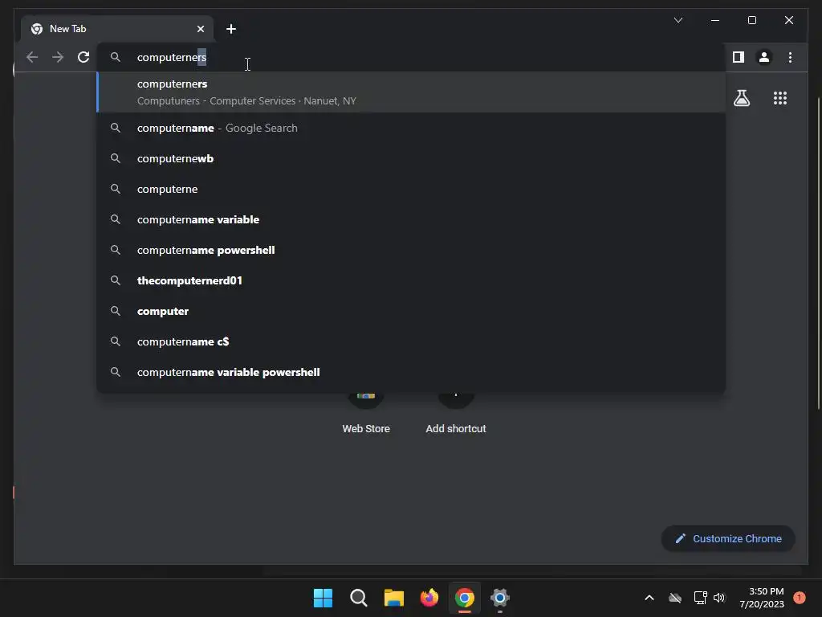Click magnifier icon in address bar

(116, 57)
